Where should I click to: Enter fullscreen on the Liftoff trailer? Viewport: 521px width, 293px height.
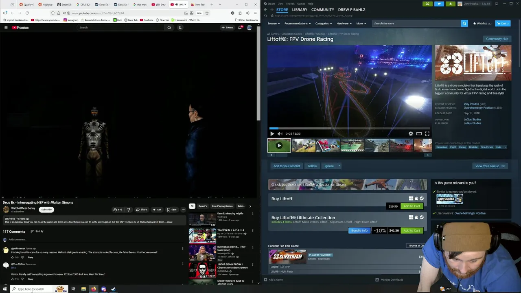click(427, 133)
